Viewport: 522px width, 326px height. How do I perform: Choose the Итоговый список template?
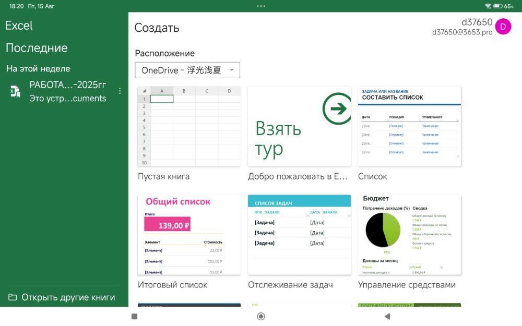189,235
